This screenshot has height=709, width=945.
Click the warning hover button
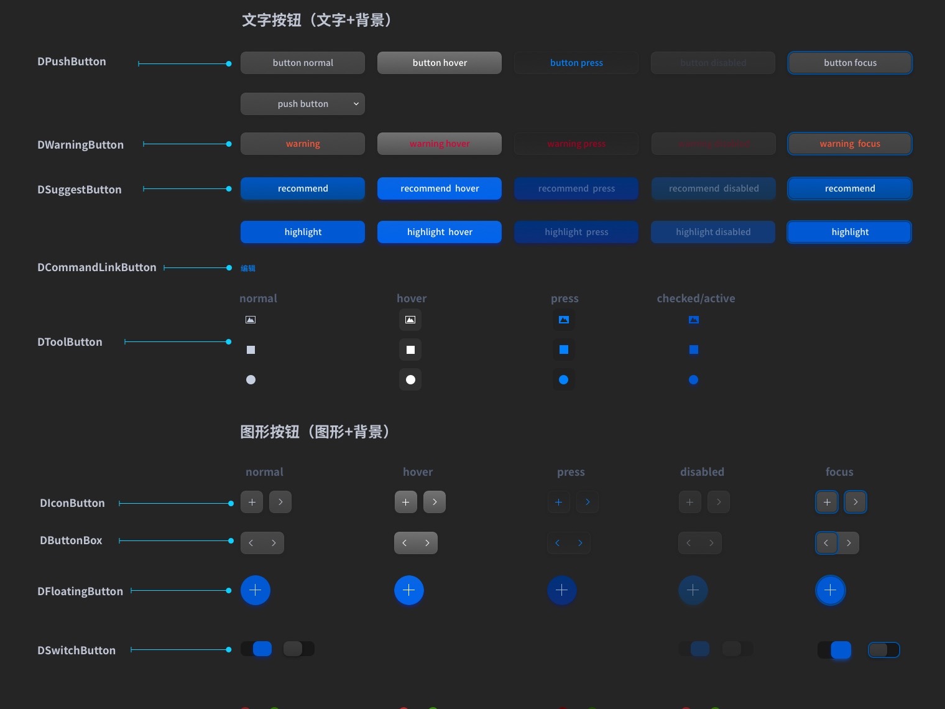(x=439, y=143)
